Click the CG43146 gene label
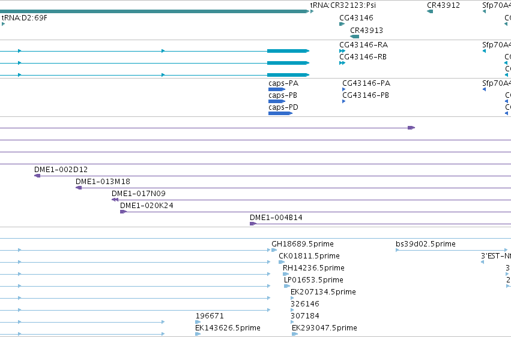This screenshot has height=337, width=511. tap(356, 17)
